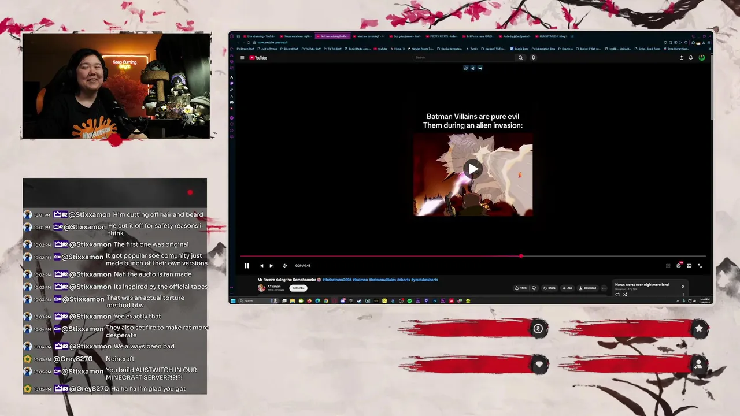Open the 'Stream Stuff' bookmark folder
Viewport: 740px width, 416px height.
[x=246, y=49]
